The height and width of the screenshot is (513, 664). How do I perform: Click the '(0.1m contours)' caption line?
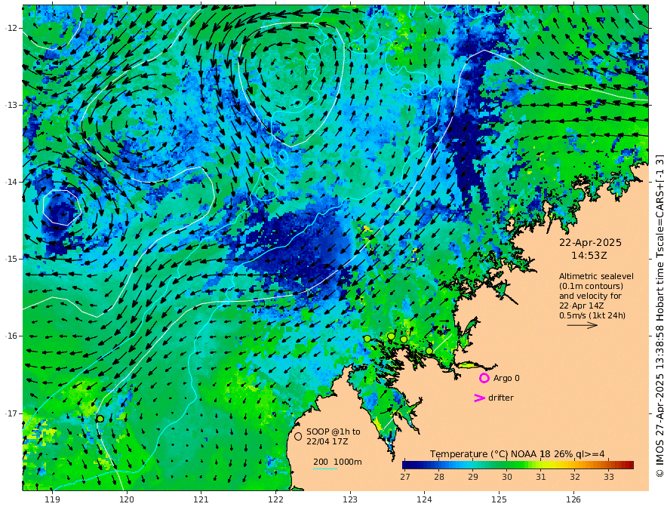click(591, 286)
